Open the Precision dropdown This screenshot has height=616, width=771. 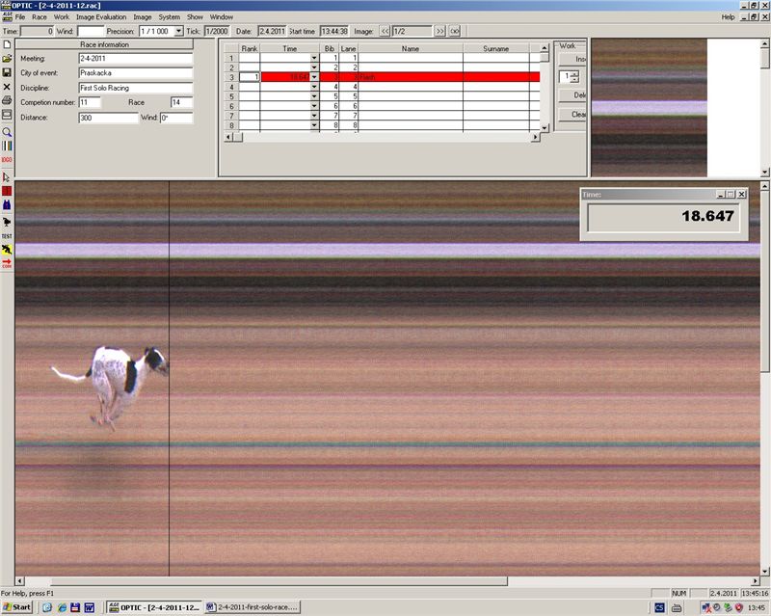[178, 31]
